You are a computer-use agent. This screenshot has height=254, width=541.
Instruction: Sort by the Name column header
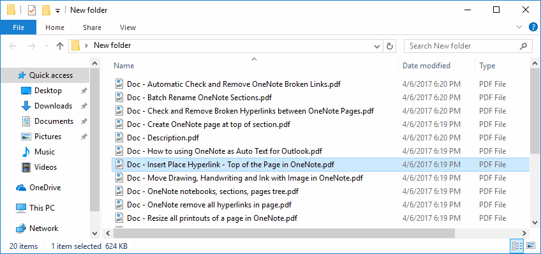click(124, 66)
